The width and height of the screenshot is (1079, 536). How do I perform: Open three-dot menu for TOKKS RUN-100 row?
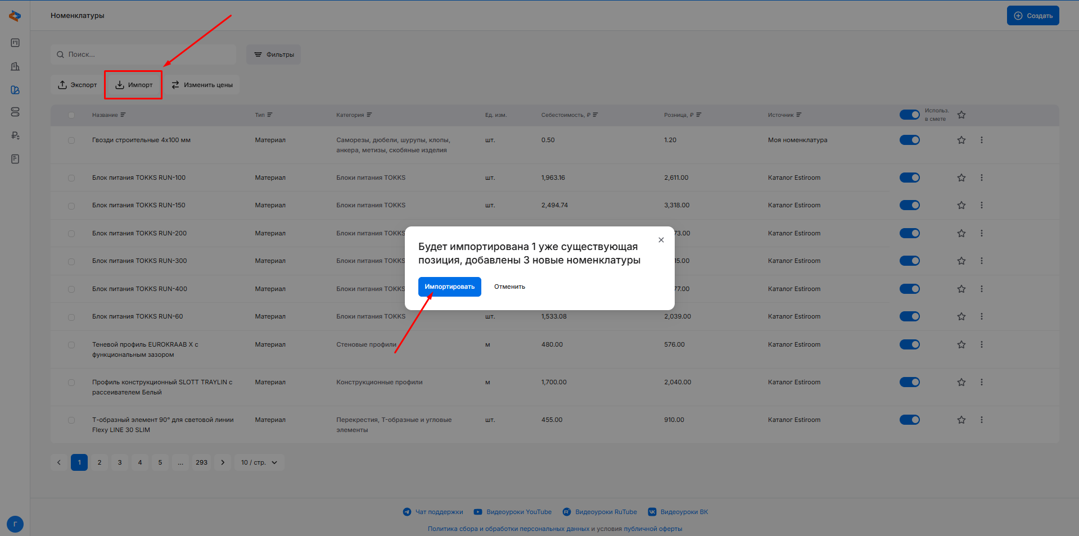(981, 178)
